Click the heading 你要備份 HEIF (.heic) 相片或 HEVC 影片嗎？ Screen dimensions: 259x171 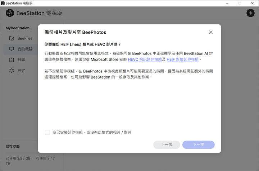[83, 44]
